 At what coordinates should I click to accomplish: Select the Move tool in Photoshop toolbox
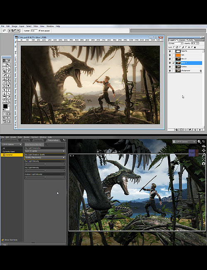(8, 64)
